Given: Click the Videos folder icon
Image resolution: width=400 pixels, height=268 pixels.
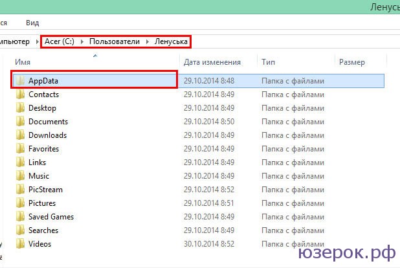Looking at the screenshot, I should [21, 244].
